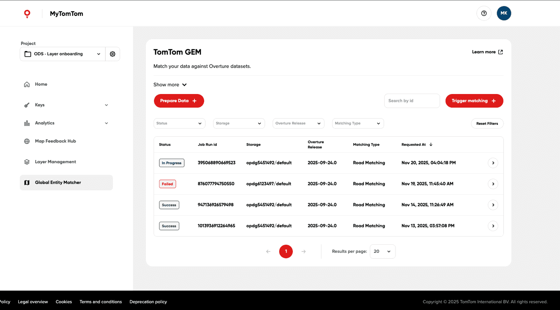Open the Overture Release filter dropdown
The width and height of the screenshot is (560, 310).
(x=298, y=124)
